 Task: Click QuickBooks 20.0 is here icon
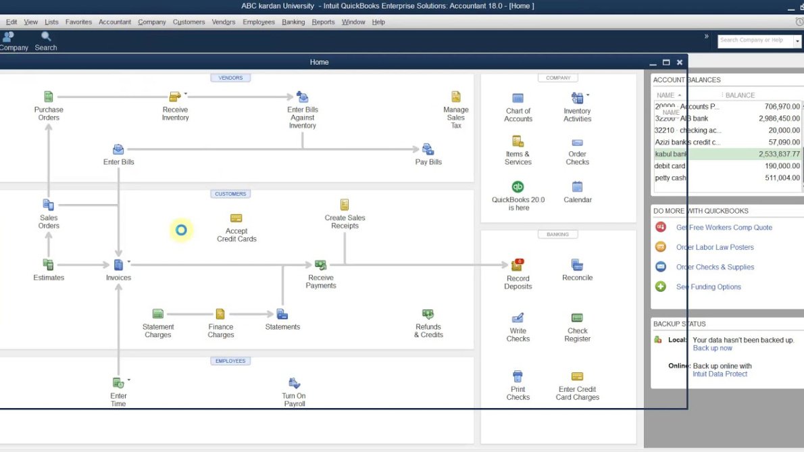[518, 186]
